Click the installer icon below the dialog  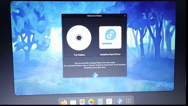(x=95, y=75)
